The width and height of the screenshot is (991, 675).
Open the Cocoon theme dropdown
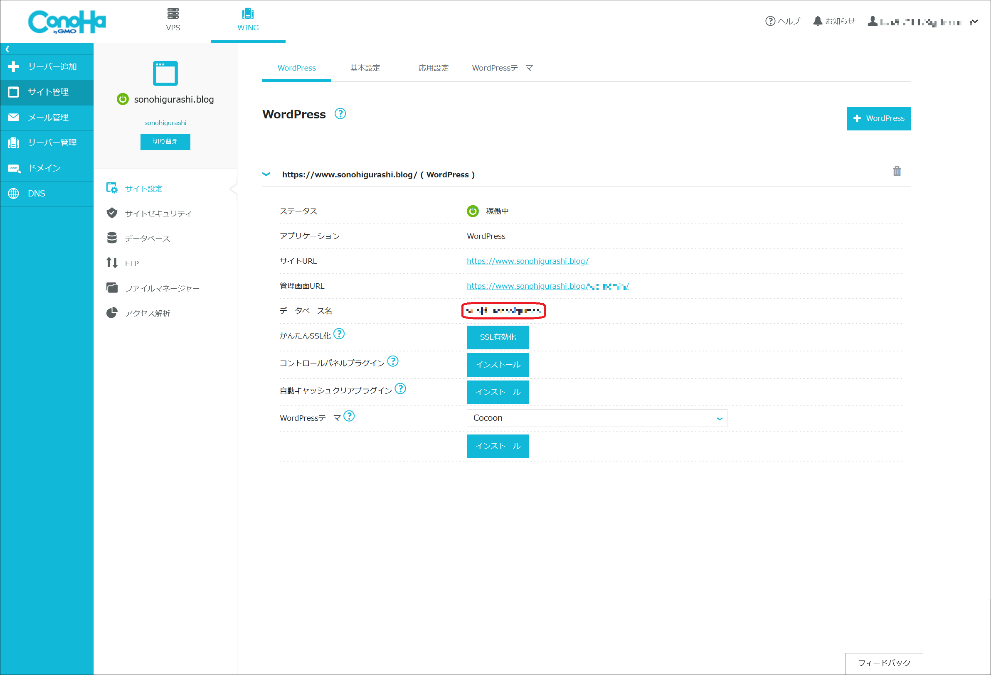pos(597,418)
